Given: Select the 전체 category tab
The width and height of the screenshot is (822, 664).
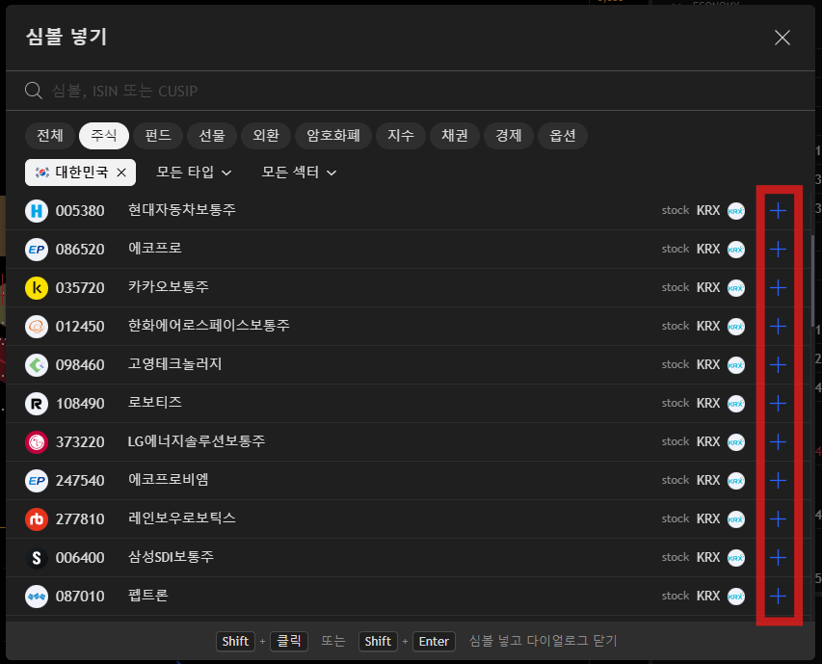Looking at the screenshot, I should point(50,136).
